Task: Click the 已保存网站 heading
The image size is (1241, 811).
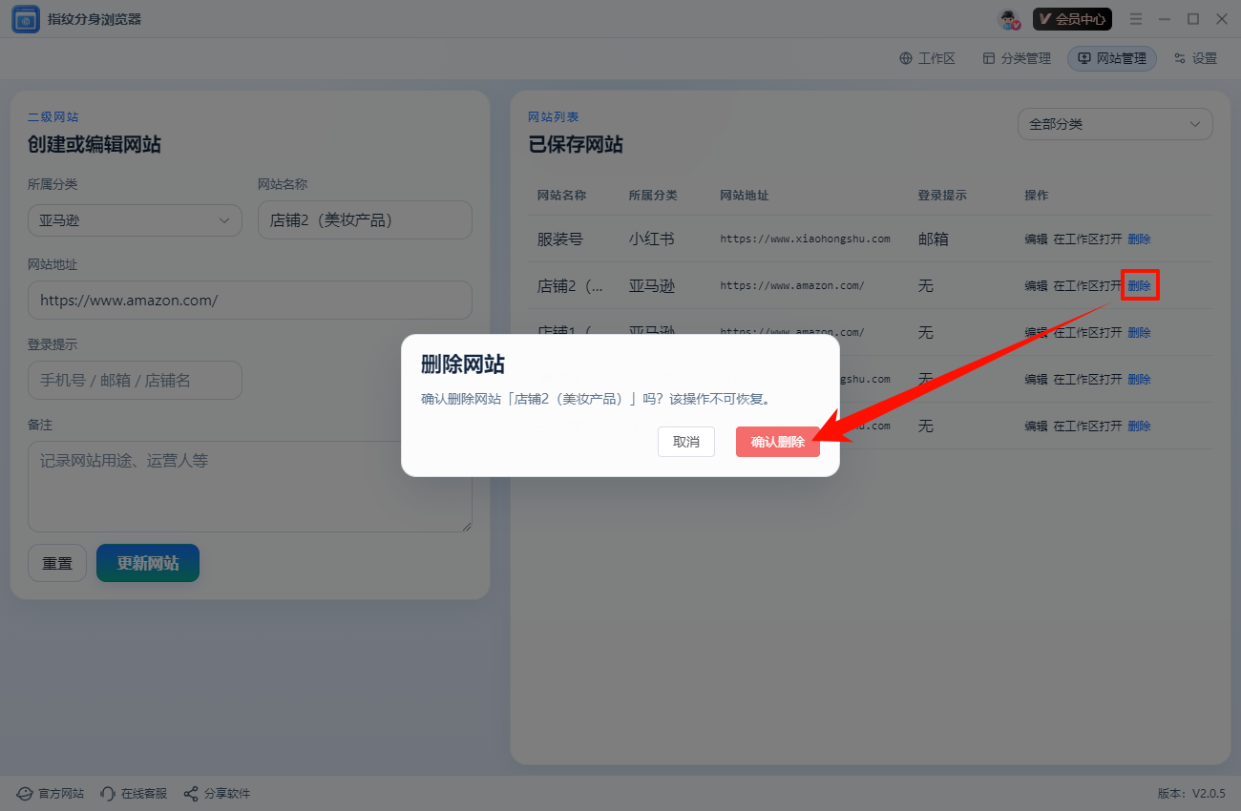Action: (x=576, y=144)
